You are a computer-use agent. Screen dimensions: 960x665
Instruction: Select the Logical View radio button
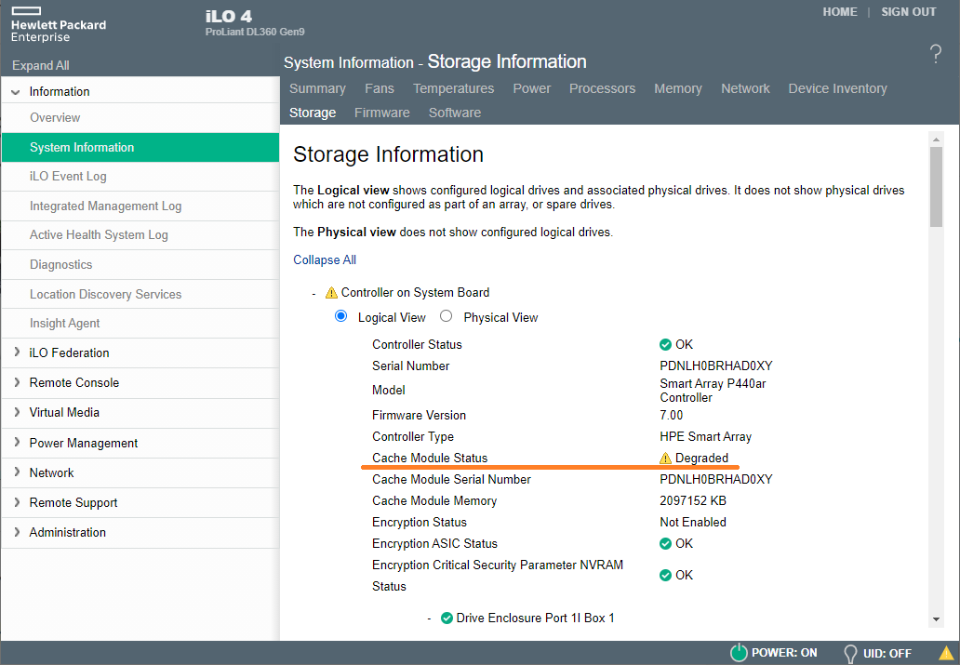click(340, 317)
